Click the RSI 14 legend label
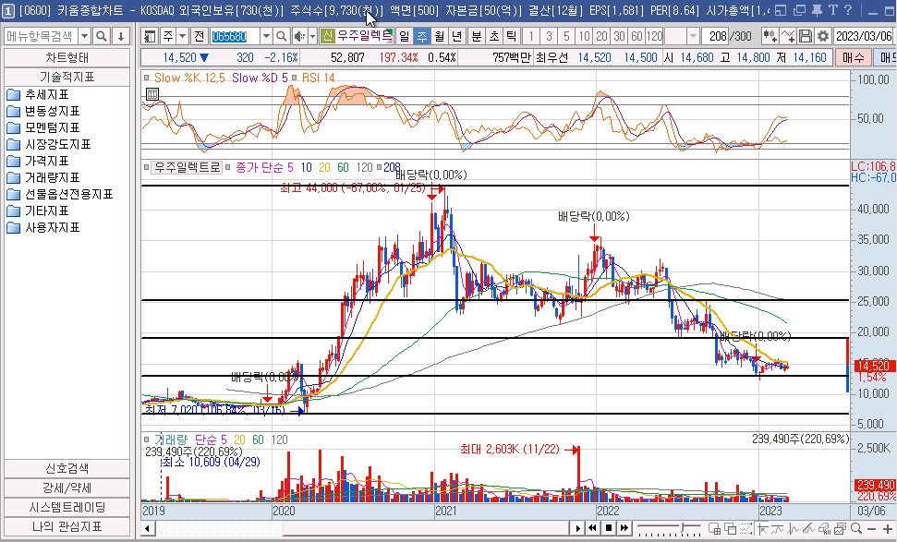897x542 pixels. (x=318, y=78)
